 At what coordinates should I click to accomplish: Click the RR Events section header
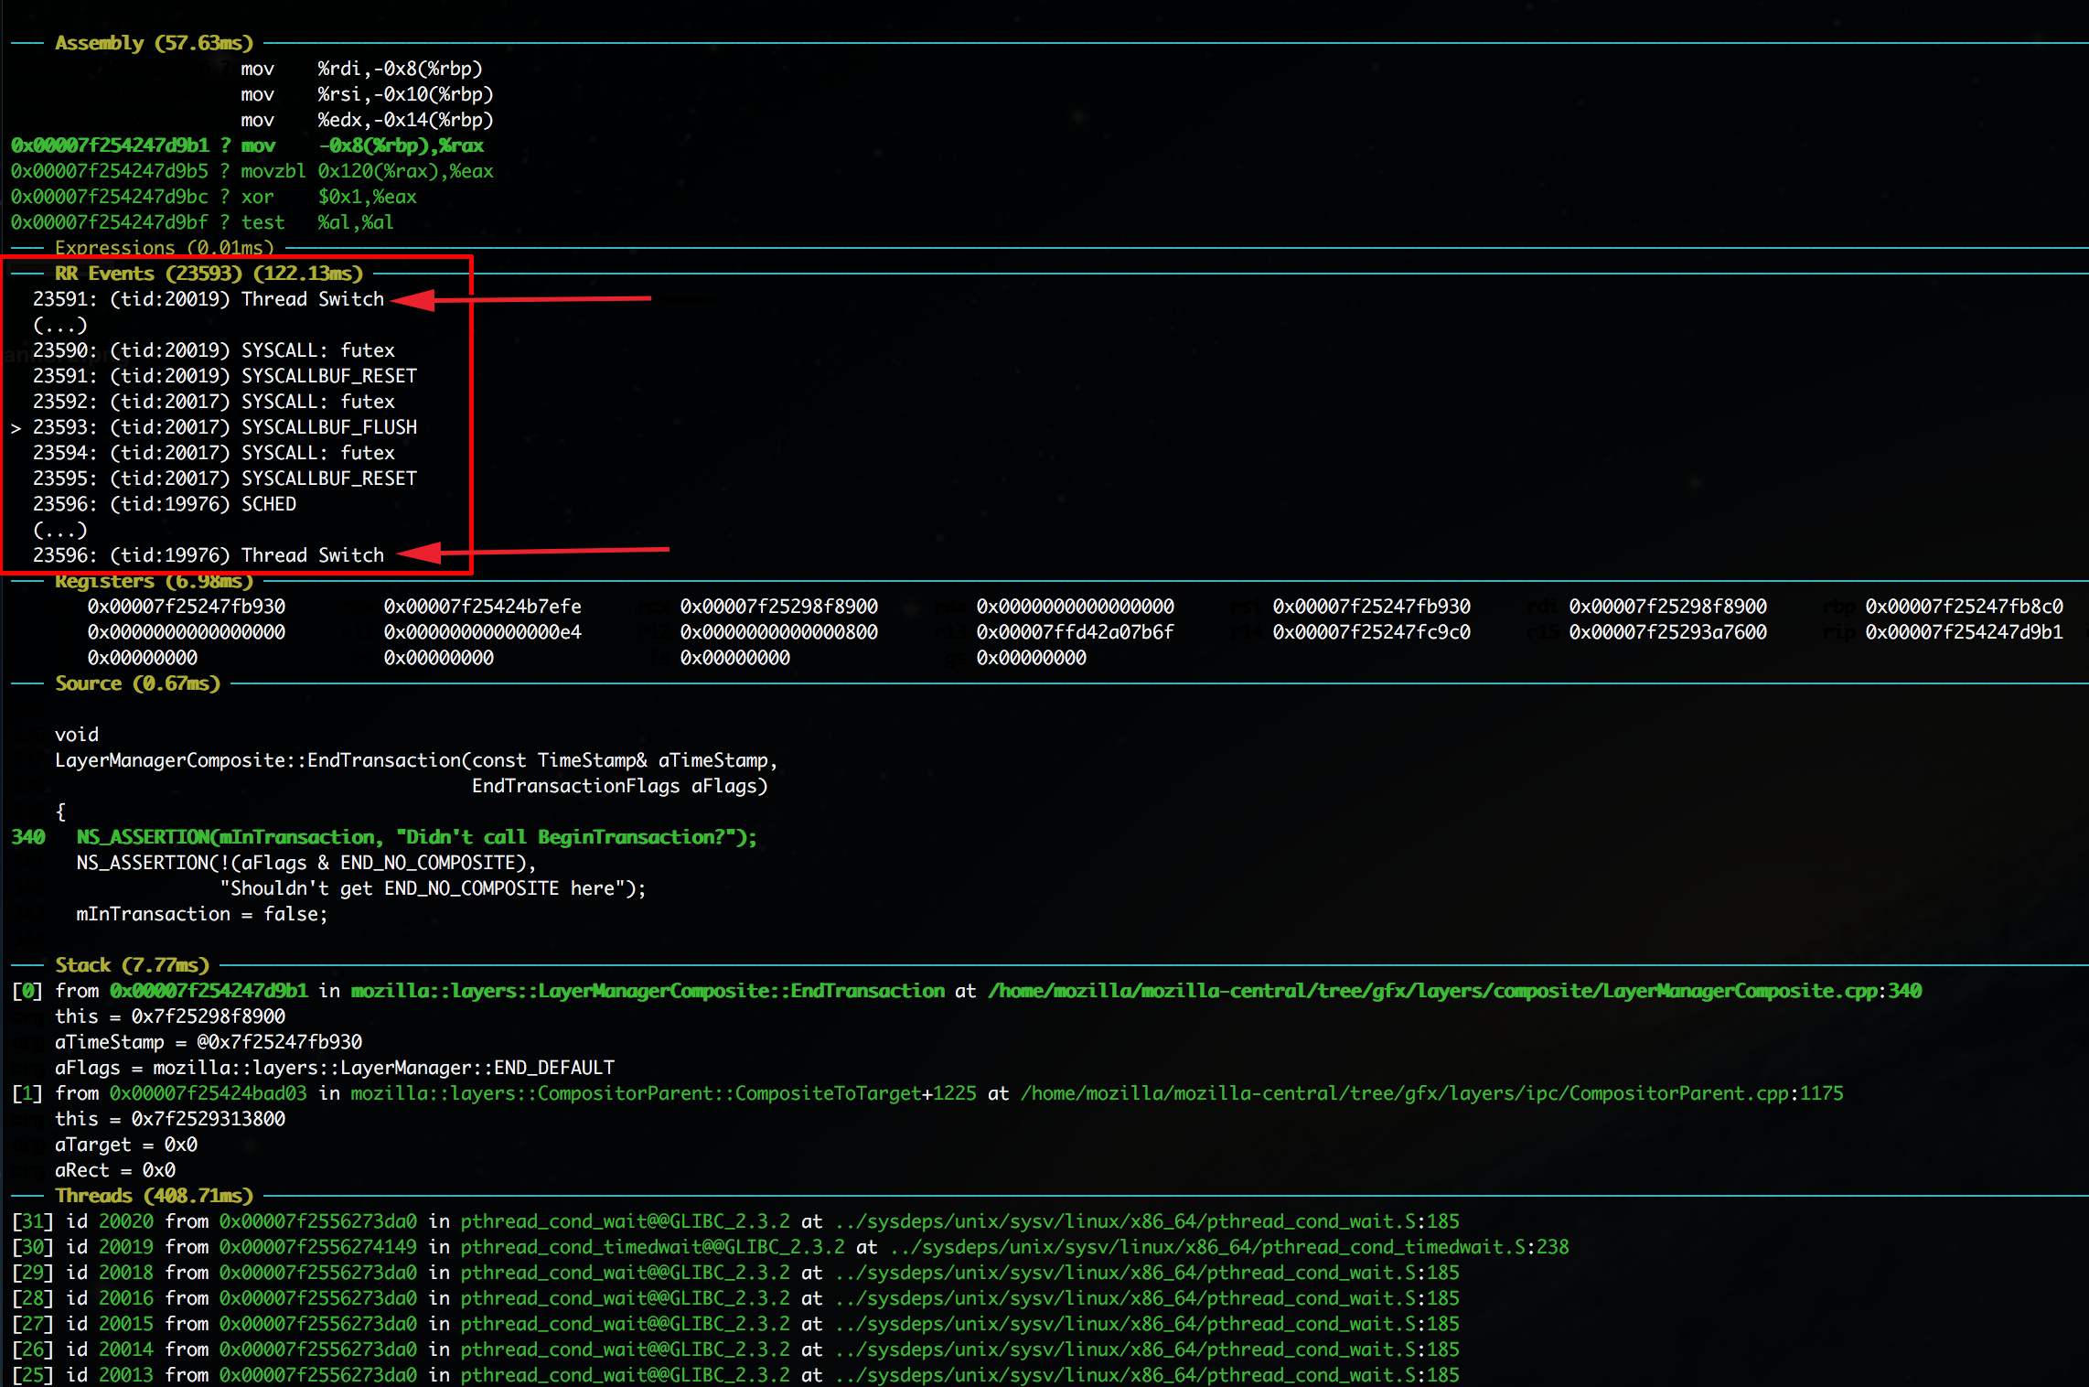(209, 274)
